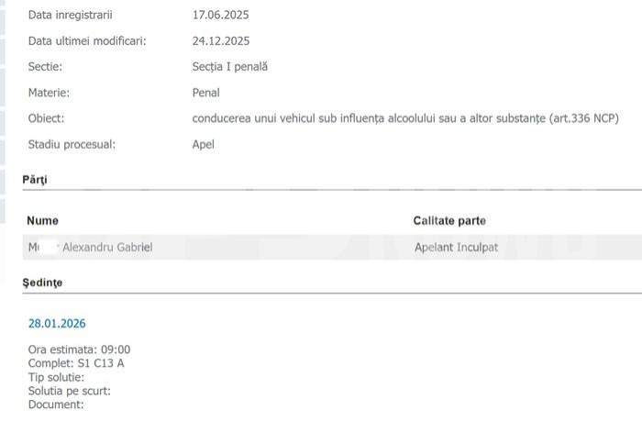Click the Apelant Inculpat cell

point(456,247)
